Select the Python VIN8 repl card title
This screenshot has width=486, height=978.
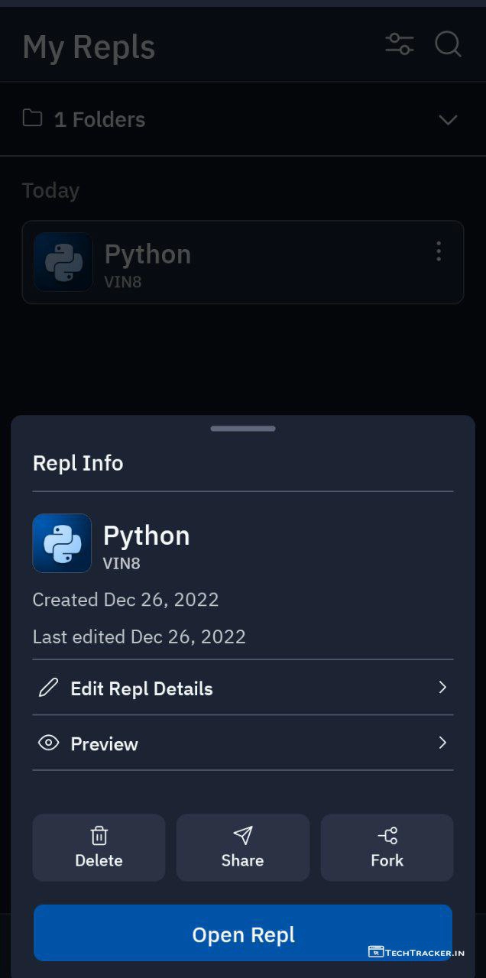tap(147, 254)
